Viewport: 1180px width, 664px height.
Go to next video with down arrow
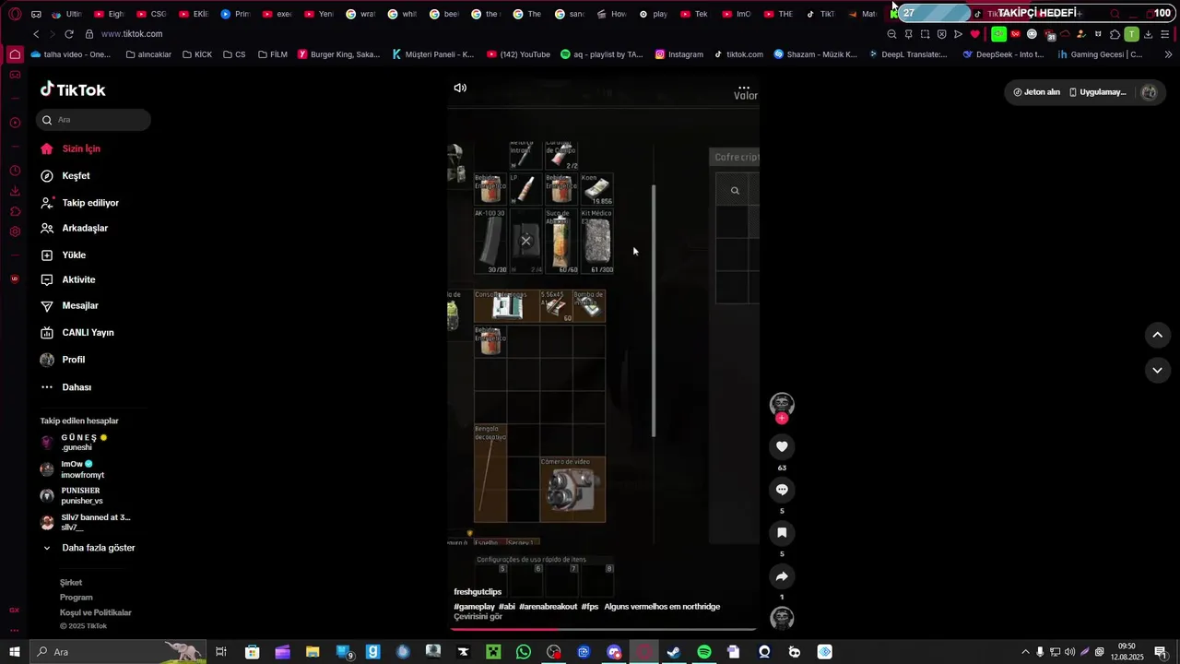point(1158,370)
